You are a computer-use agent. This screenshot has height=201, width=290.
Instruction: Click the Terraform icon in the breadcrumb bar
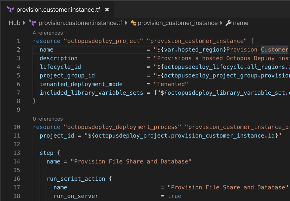tap(33, 23)
